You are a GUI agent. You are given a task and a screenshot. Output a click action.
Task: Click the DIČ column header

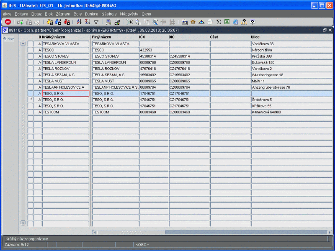click(172, 37)
